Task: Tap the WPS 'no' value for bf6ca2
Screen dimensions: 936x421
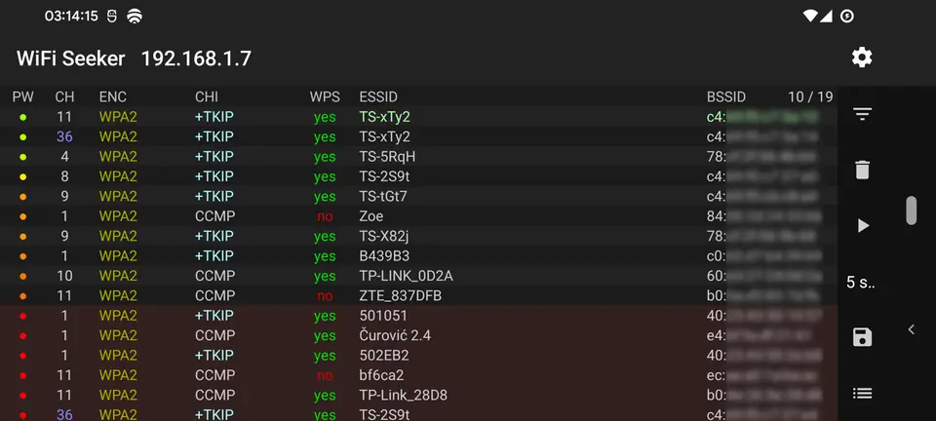Action: pyautogui.click(x=325, y=375)
